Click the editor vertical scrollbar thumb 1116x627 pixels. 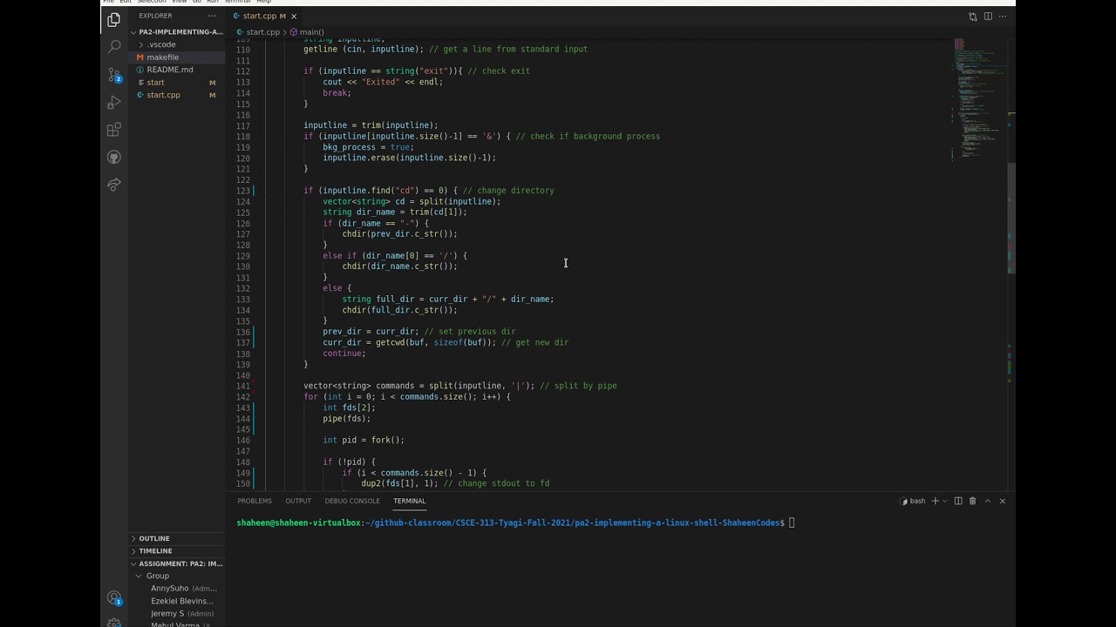[x=1011, y=219]
